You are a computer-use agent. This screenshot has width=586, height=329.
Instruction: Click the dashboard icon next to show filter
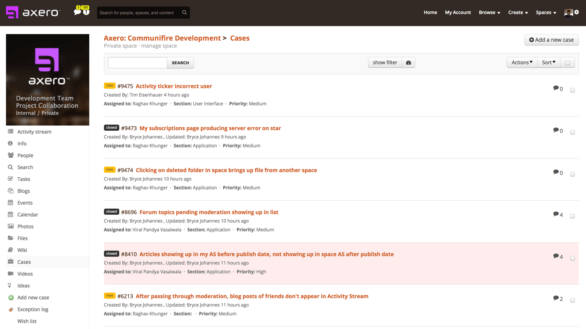408,63
